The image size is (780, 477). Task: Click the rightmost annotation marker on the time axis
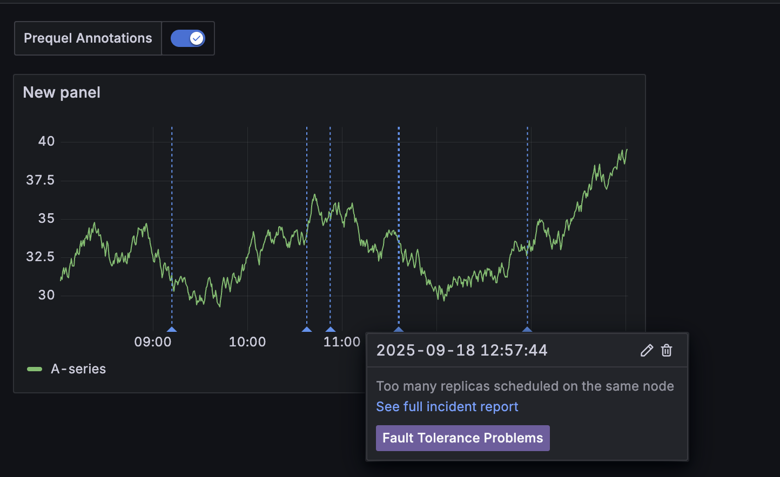[x=527, y=329]
